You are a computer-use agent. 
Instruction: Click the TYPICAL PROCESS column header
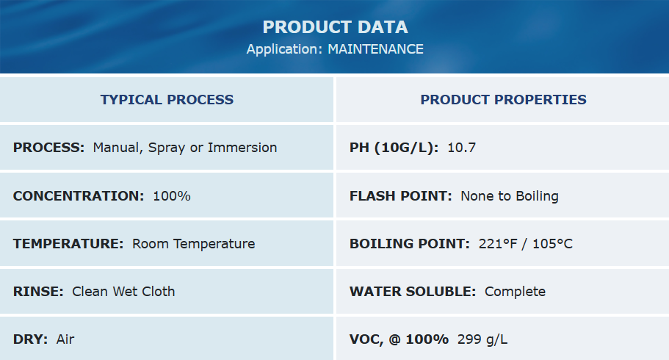tap(167, 99)
